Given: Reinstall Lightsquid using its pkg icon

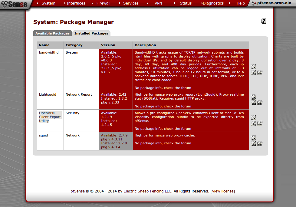Looking at the screenshot, I should tap(254, 103).
